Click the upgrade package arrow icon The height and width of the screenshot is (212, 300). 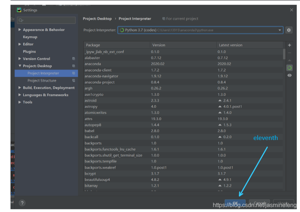tap(290, 60)
